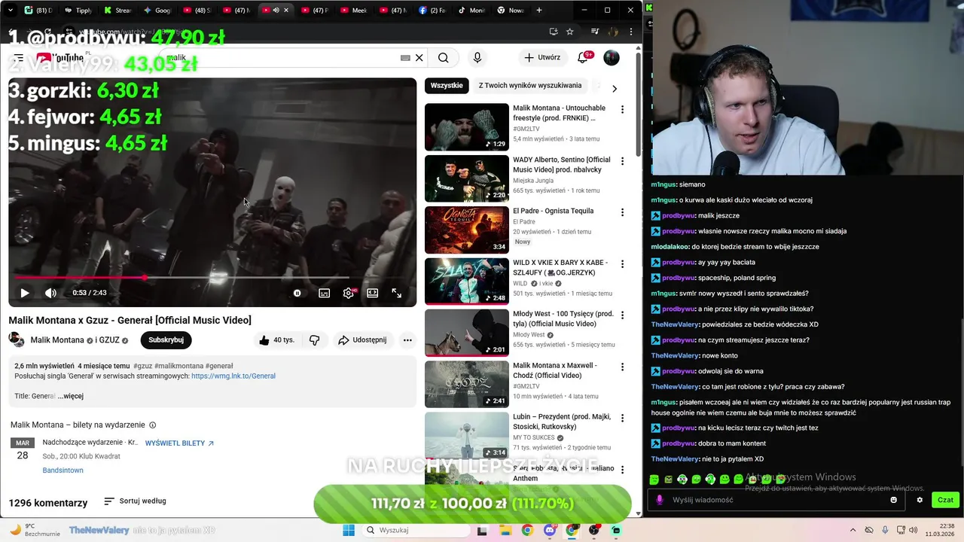Open YouTube notifications bell
Image resolution: width=964 pixels, height=542 pixels.
tap(584, 58)
